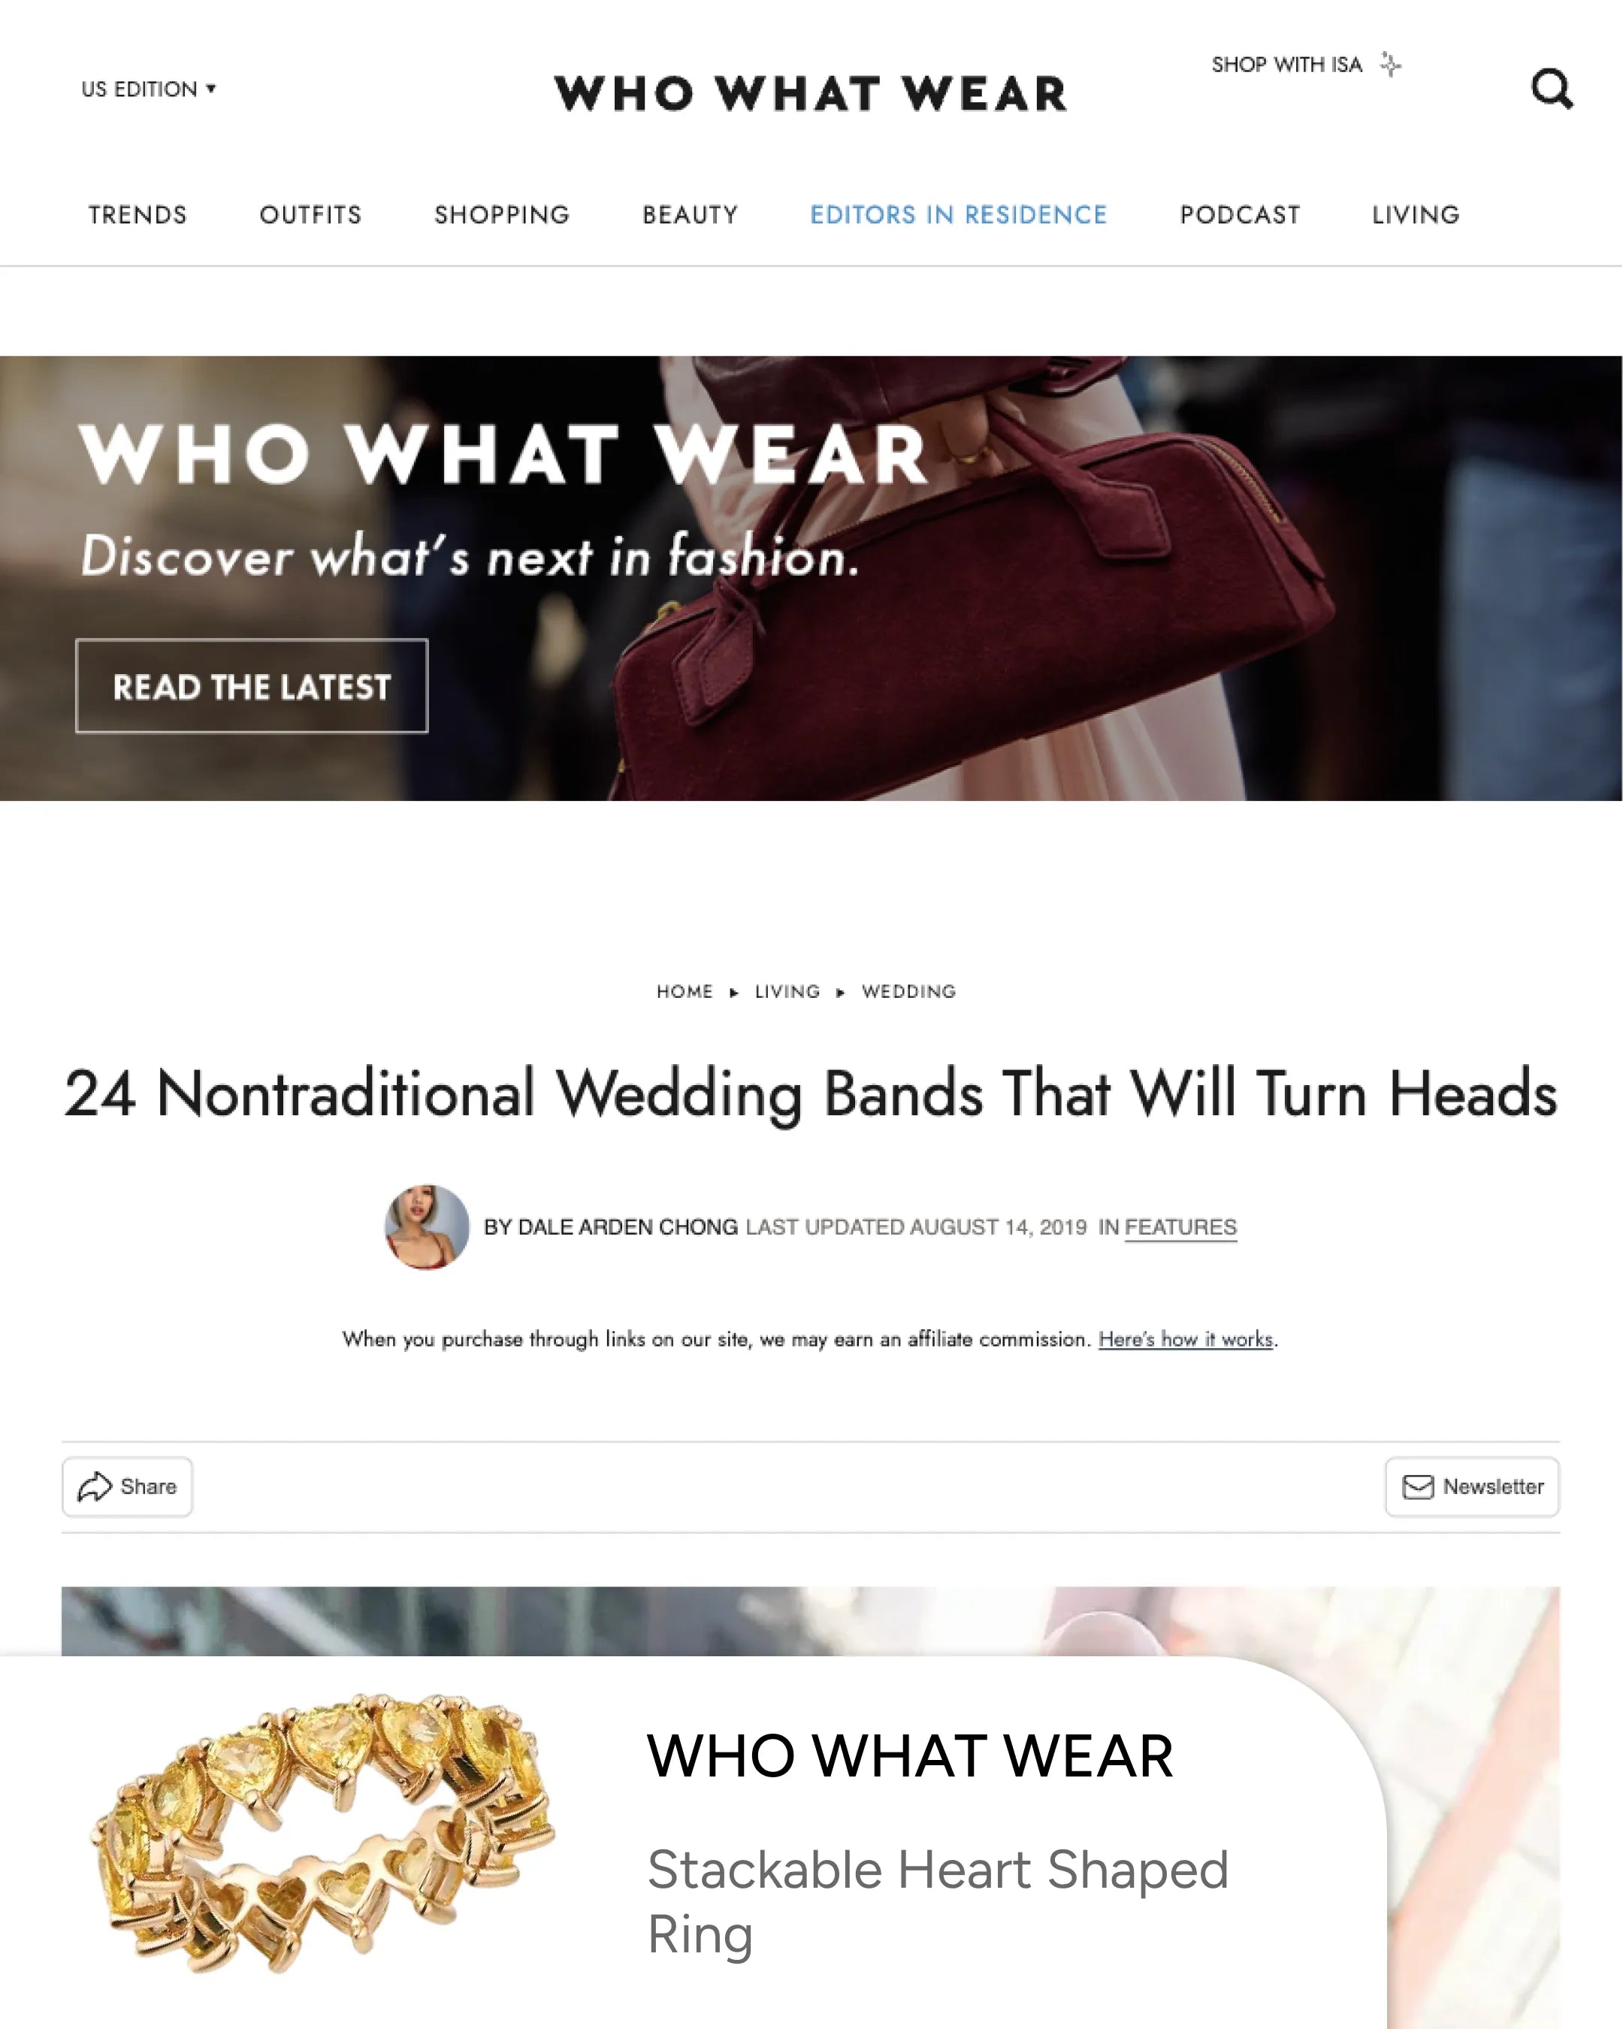Click the Read the Latest button
Viewport: 1623px width, 2029px height.
pyautogui.click(x=251, y=686)
